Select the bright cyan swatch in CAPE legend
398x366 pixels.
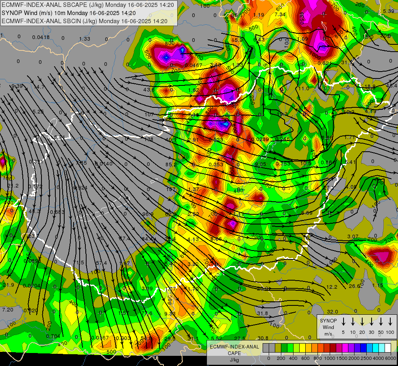pos(376,348)
